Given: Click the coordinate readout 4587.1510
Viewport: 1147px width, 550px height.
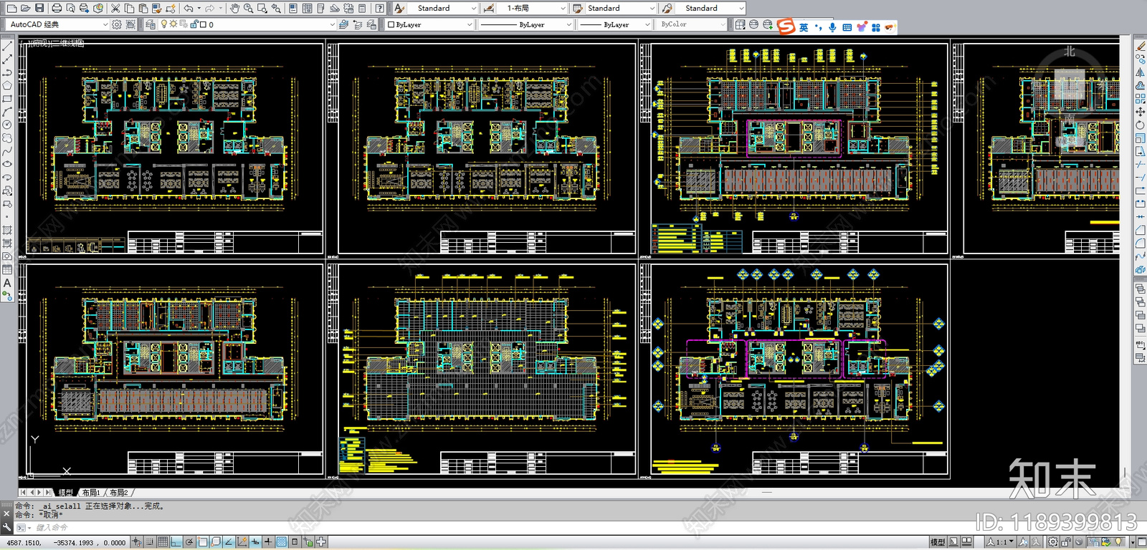Looking at the screenshot, I should coord(24,543).
